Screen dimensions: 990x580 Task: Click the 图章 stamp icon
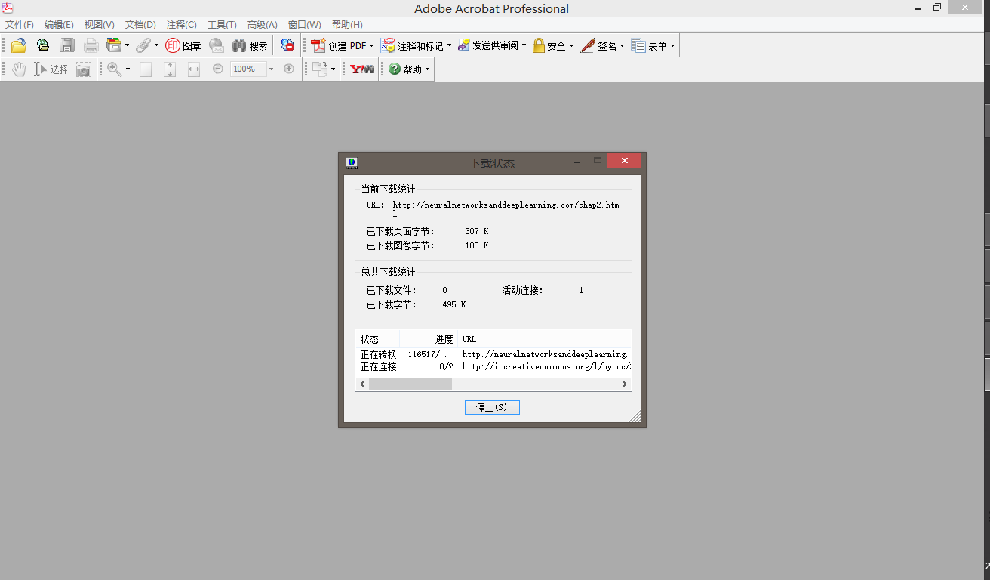click(183, 45)
